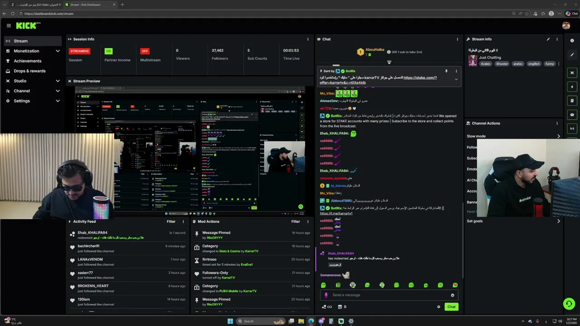Image resolution: width=580 pixels, height=326 pixels.
Task: Click the browser address bar URL
Action: point(49,14)
